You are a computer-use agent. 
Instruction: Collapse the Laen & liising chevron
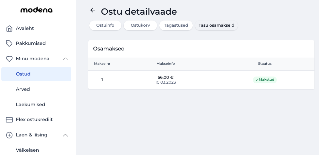coord(65,135)
